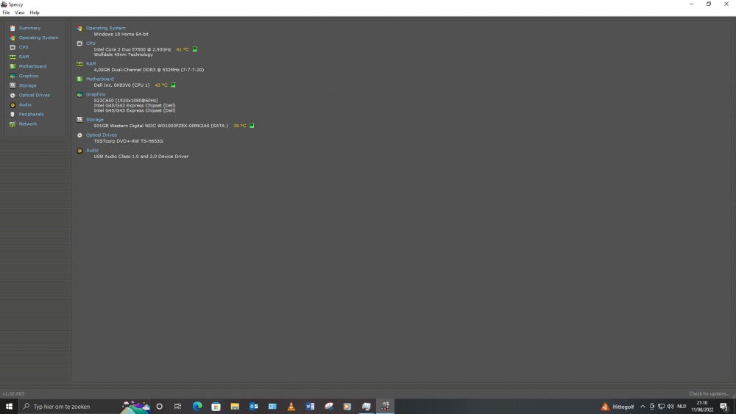Viewport: 736px width, 414px height.
Task: Select 'S22C650 (1920x1080@60Hz)' monitor line
Action: (x=126, y=100)
